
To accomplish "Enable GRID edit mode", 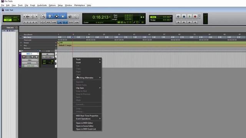I will click(15, 20).
